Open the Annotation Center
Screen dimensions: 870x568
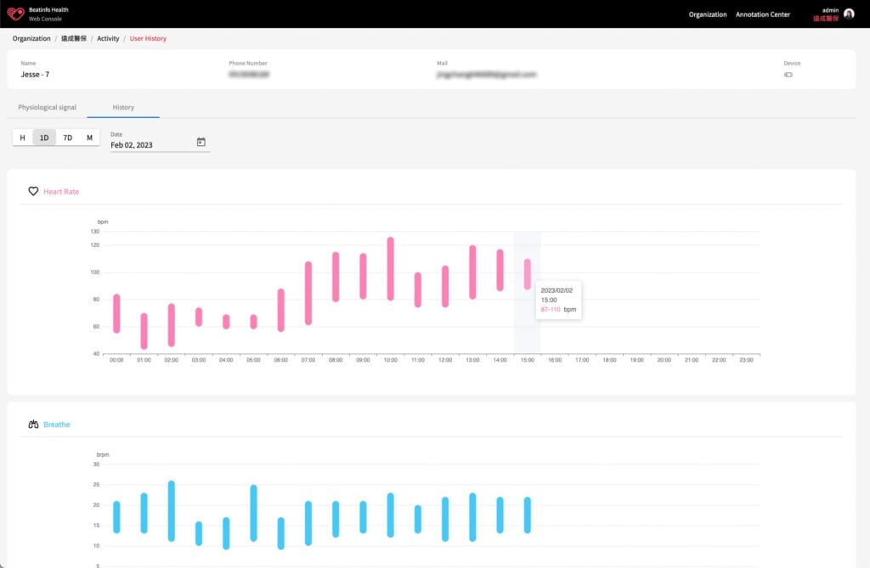click(763, 14)
